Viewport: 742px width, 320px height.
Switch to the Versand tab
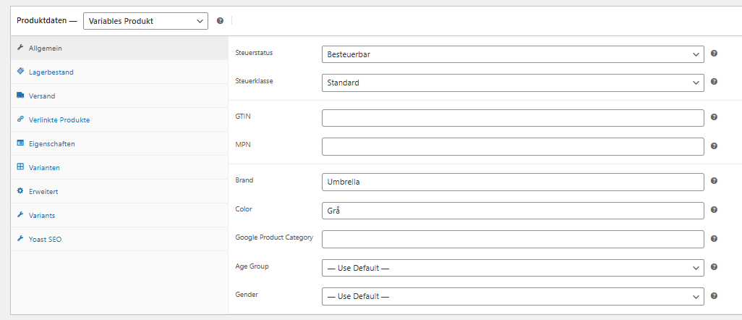[119, 96]
